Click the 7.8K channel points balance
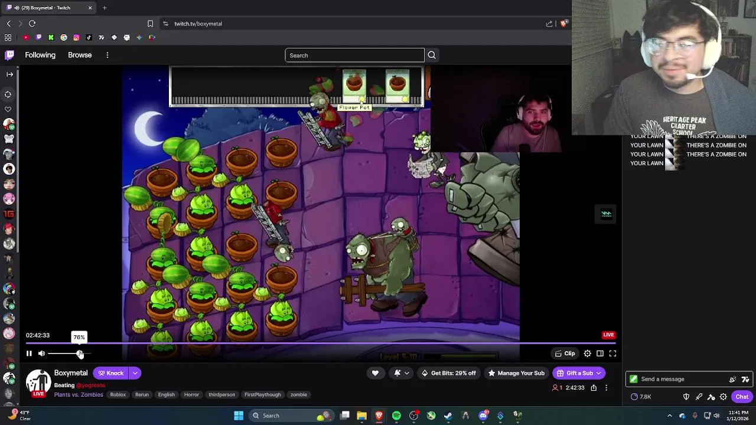The image size is (756, 425). 641,397
